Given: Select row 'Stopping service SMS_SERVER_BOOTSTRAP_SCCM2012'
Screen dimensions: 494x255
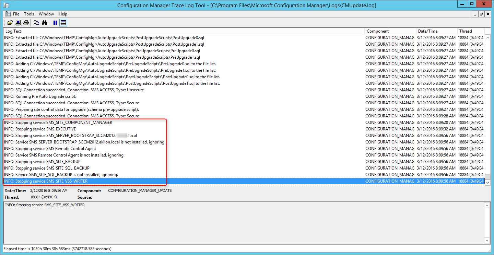Looking at the screenshot, I should [244, 136].
